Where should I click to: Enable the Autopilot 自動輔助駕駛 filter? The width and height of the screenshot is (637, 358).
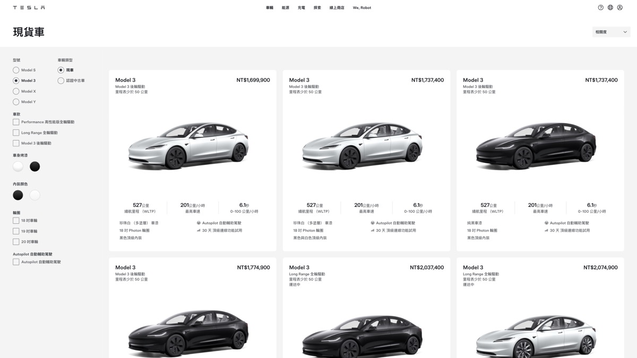click(15, 261)
